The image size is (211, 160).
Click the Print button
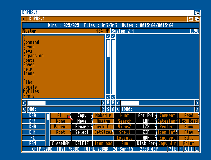tap(189, 143)
